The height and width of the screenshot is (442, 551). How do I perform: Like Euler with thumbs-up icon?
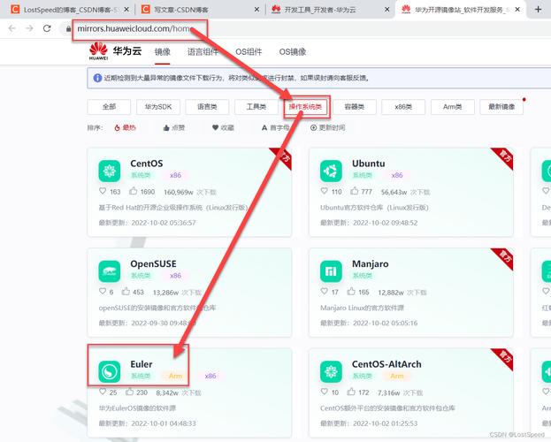[x=129, y=392]
